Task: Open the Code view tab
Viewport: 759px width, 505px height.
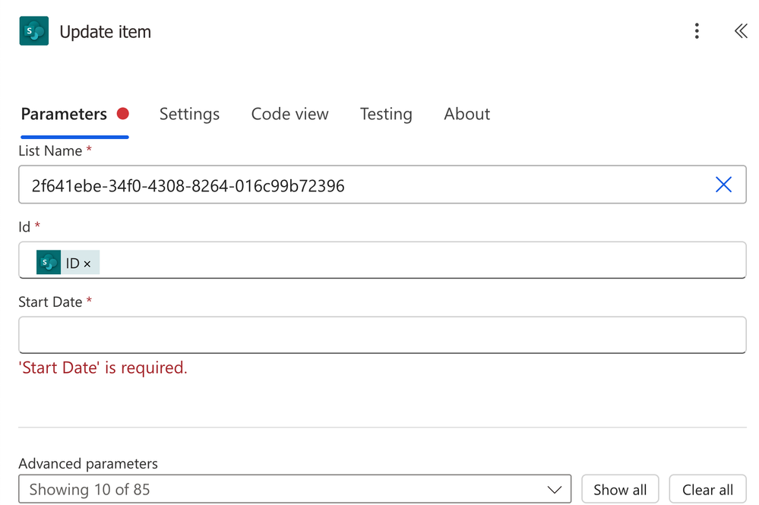Action: point(289,114)
